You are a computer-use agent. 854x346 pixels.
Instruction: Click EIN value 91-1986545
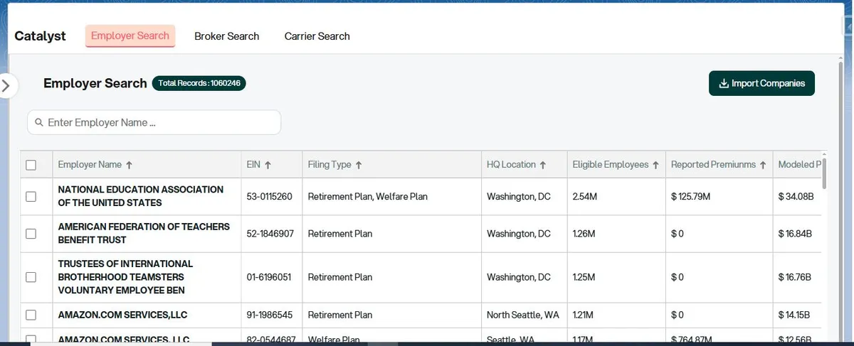[270, 315]
